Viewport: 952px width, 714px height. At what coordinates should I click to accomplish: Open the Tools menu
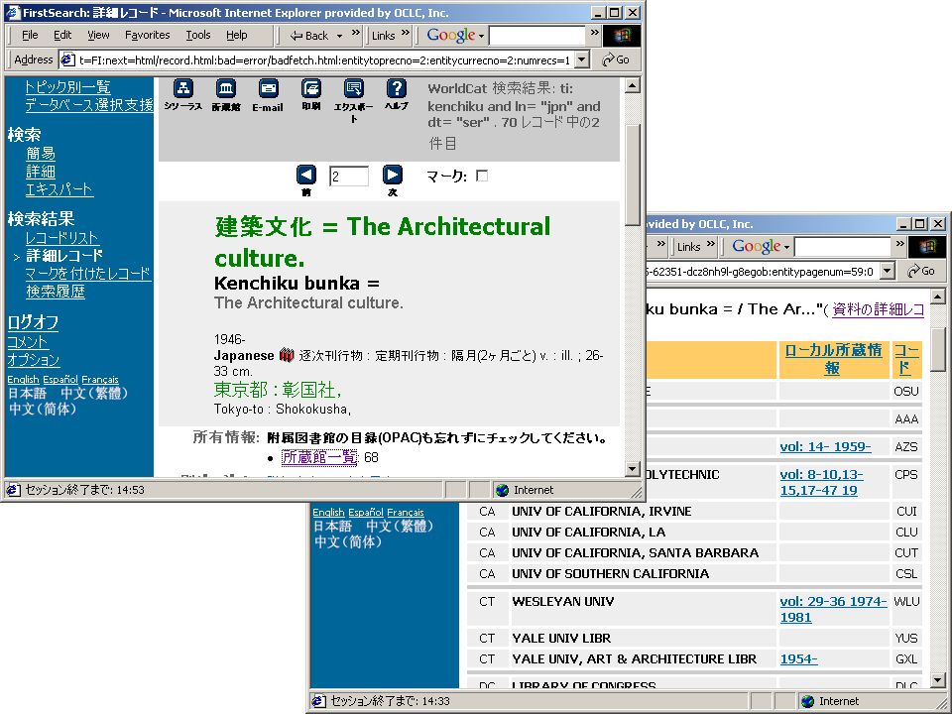pos(198,36)
